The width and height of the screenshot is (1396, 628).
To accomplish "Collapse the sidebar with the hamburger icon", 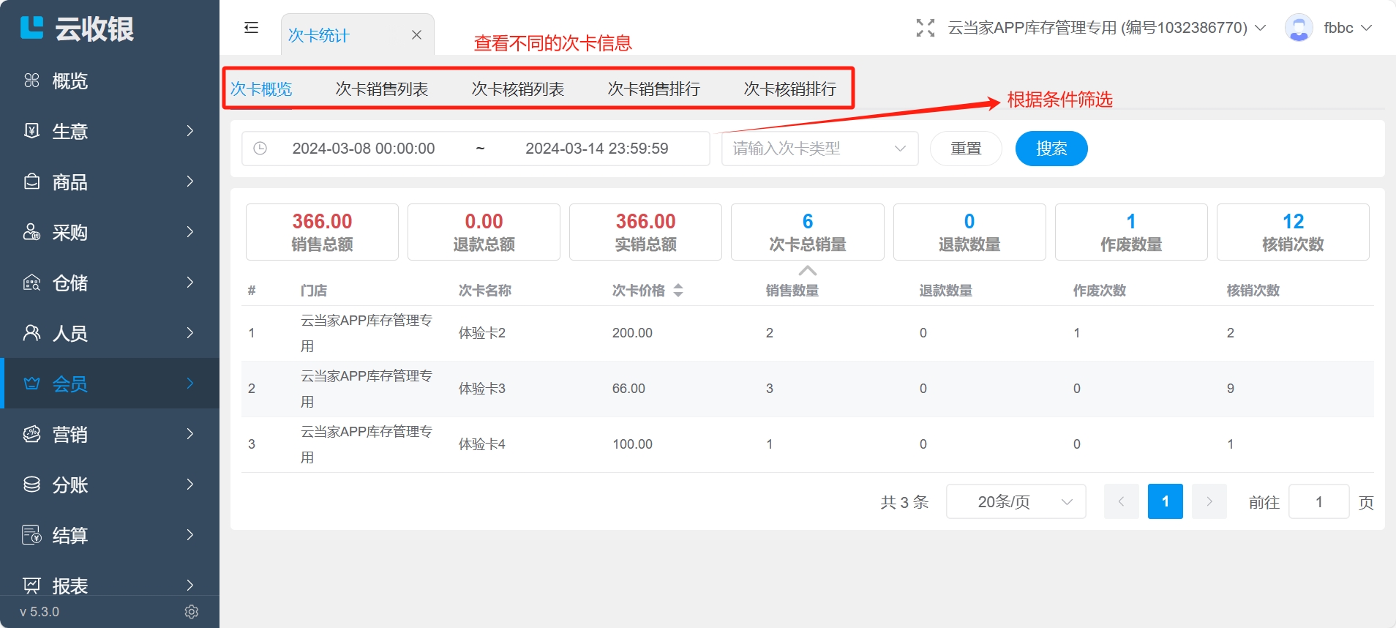I will (251, 28).
